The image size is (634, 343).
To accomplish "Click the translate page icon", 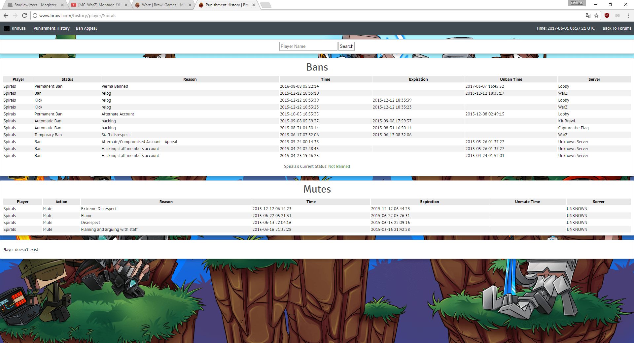I will [588, 16].
